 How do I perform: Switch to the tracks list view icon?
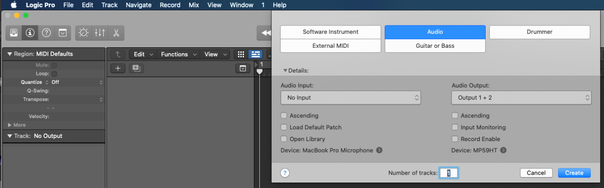pos(255,54)
